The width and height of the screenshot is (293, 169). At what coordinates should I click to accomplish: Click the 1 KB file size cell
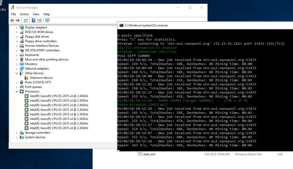pyautogui.click(x=279, y=154)
